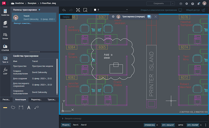Click the print icon

click(181, 4)
